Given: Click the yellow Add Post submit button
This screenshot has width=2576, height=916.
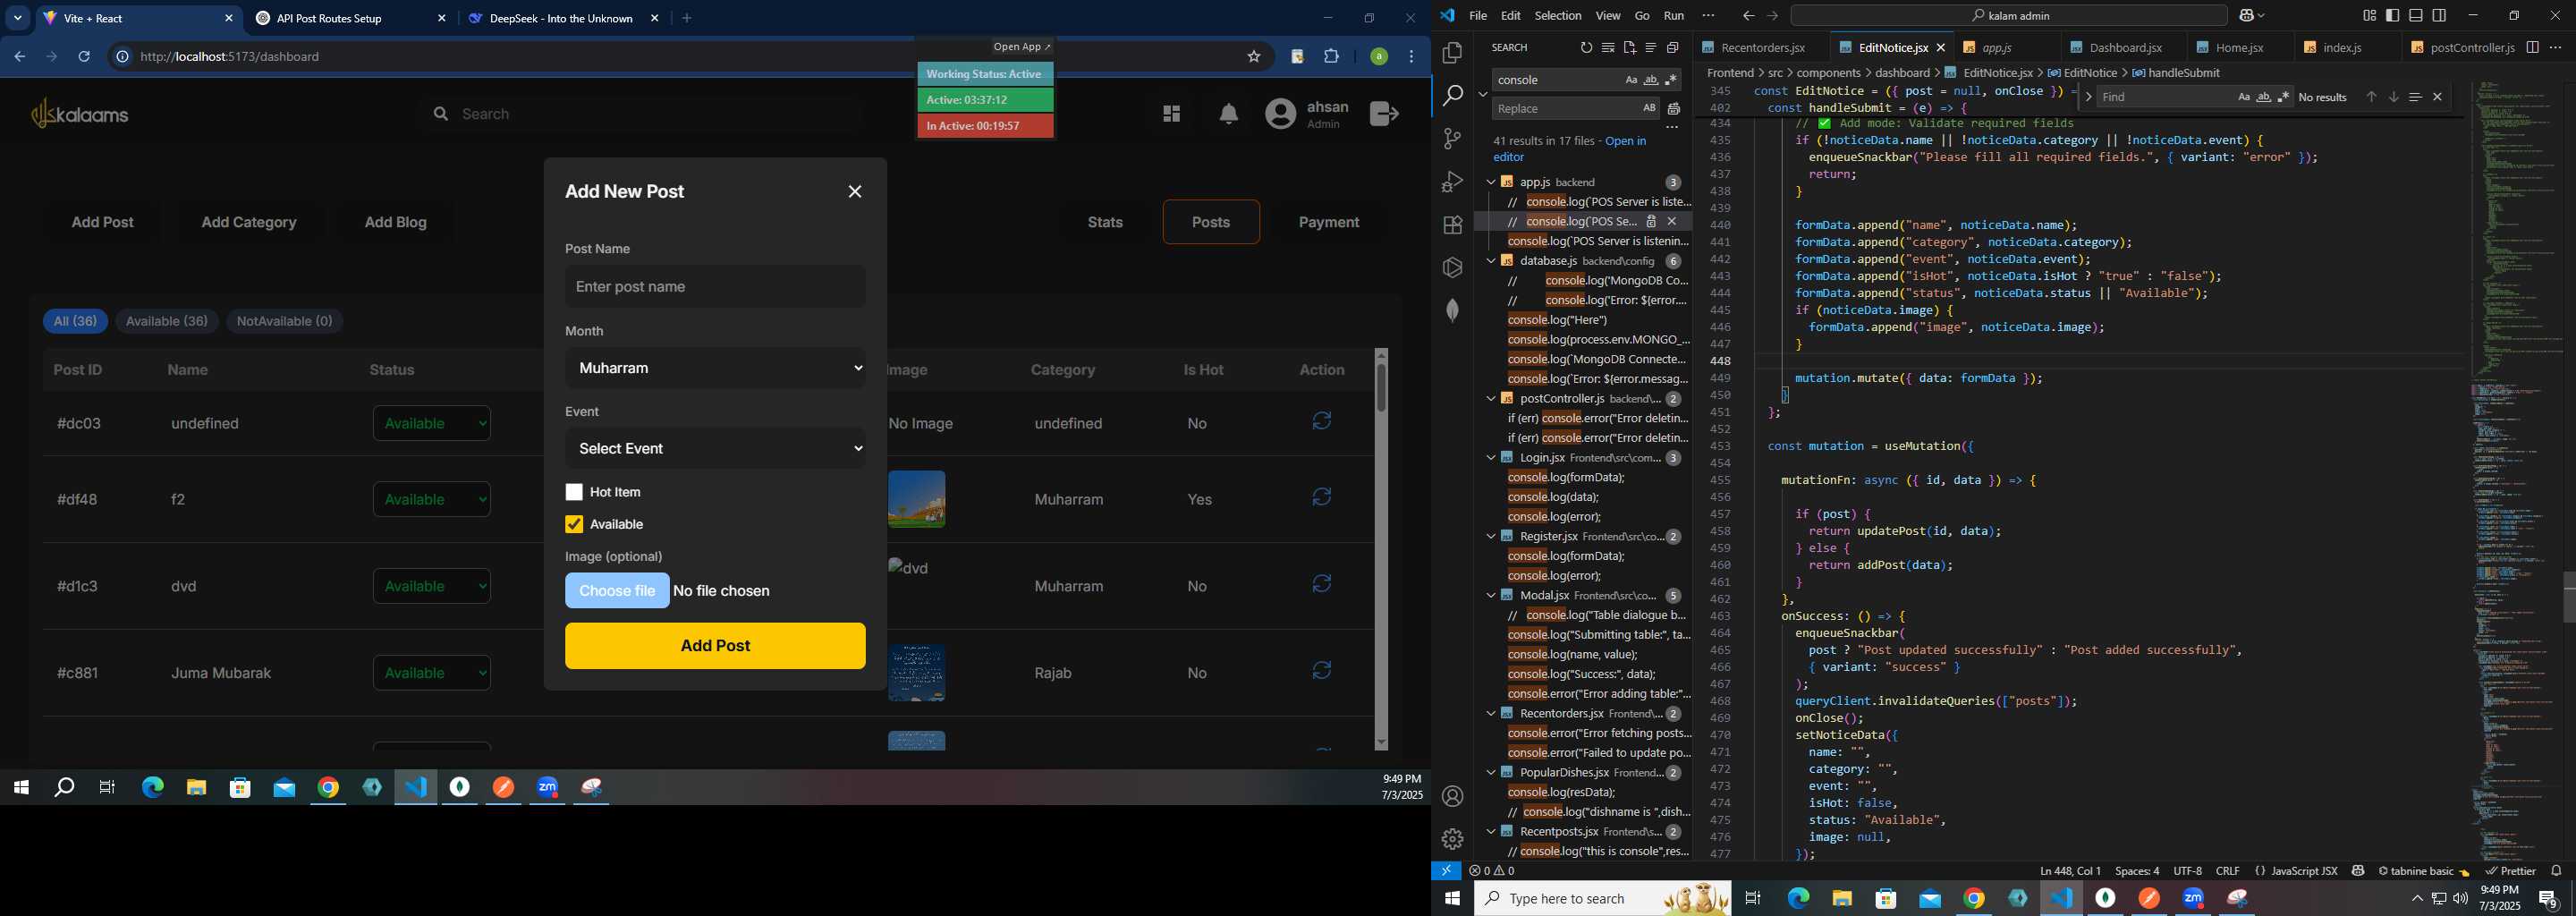Looking at the screenshot, I should point(715,646).
